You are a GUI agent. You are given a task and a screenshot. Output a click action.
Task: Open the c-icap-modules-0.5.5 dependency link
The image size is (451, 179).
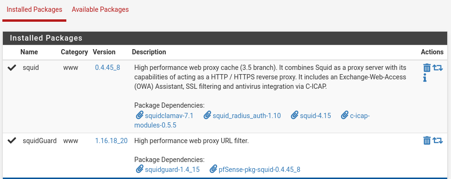[252, 120]
